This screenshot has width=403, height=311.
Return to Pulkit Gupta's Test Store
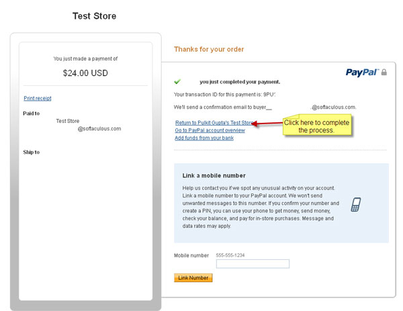(215, 123)
